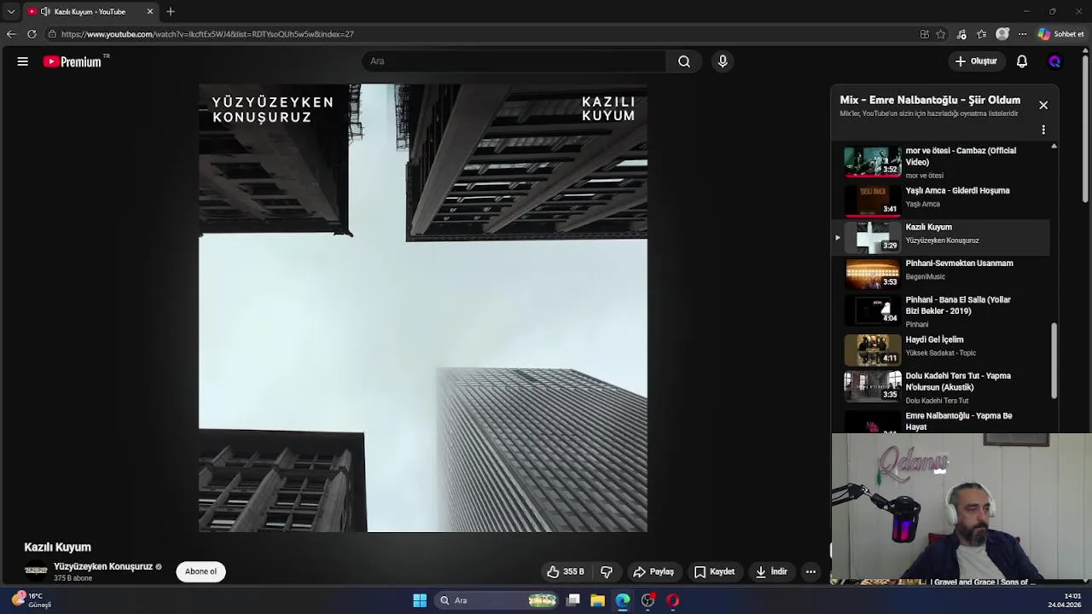Open the favorites list icon
Image resolution: width=1092 pixels, height=614 pixels.
tap(982, 34)
